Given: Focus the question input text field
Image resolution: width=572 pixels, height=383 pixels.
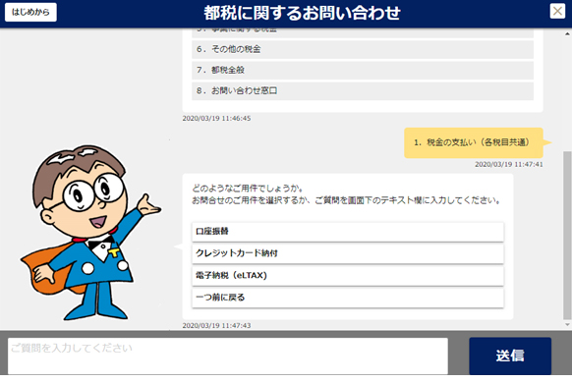Looking at the screenshot, I should [228, 356].
